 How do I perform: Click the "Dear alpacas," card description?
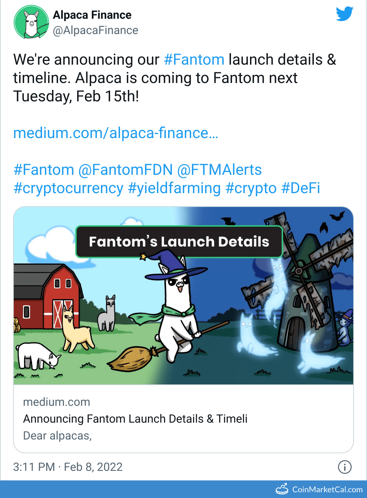pos(57,436)
